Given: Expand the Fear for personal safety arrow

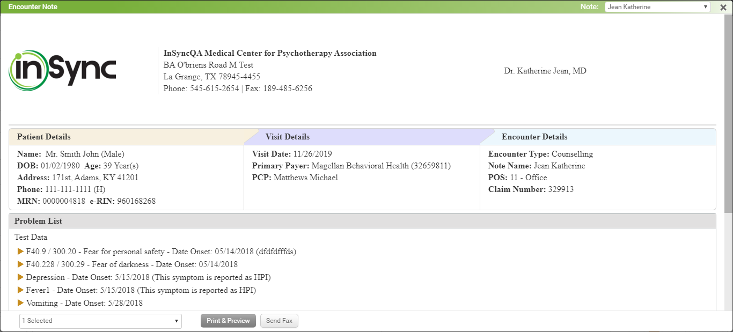Looking at the screenshot, I should pos(21,251).
